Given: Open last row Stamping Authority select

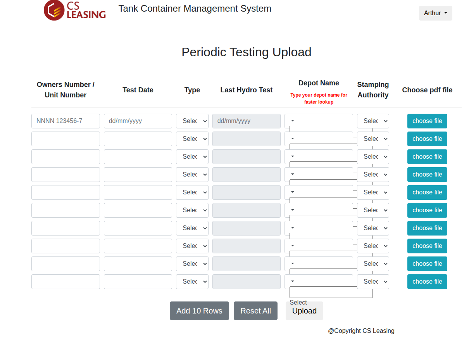Looking at the screenshot, I should [373, 282].
